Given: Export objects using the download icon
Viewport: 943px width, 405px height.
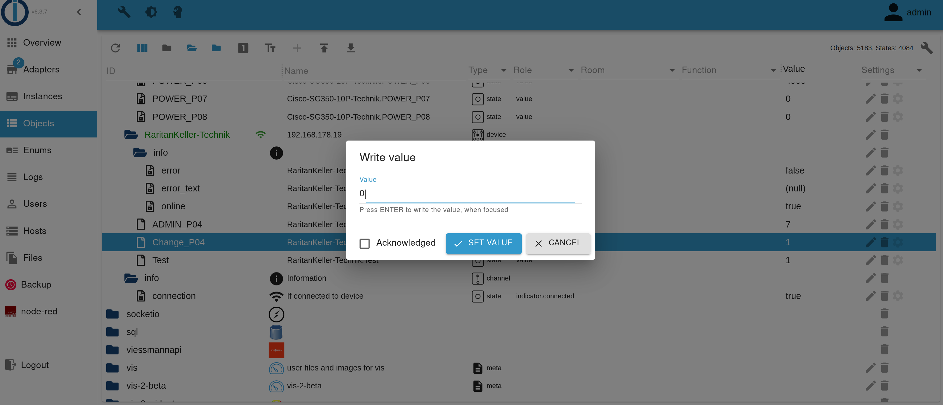Looking at the screenshot, I should (351, 48).
